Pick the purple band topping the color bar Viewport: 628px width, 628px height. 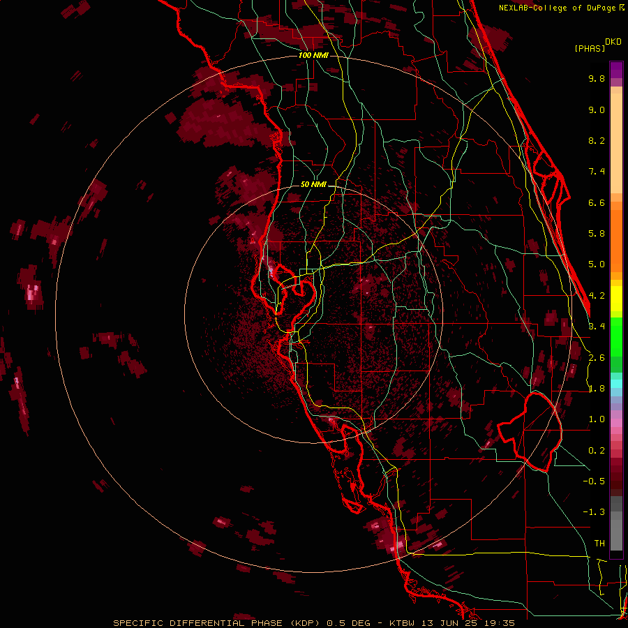(x=616, y=70)
